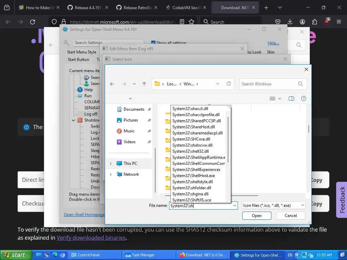347x260 pixels.
Task: Open Firefox account icon
Action: click(302, 22)
